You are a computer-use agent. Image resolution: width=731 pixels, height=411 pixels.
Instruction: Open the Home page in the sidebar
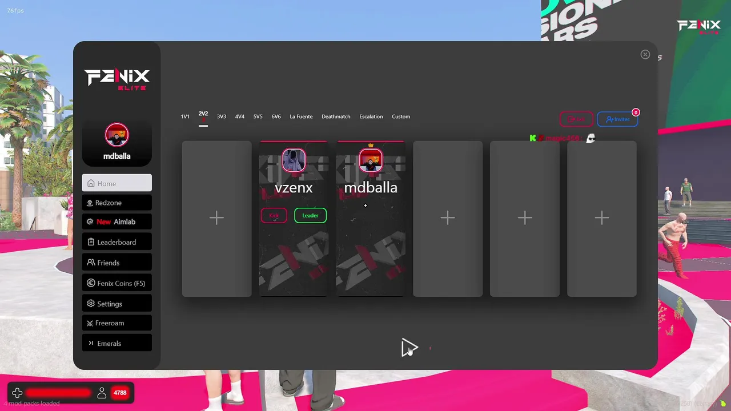[117, 183]
